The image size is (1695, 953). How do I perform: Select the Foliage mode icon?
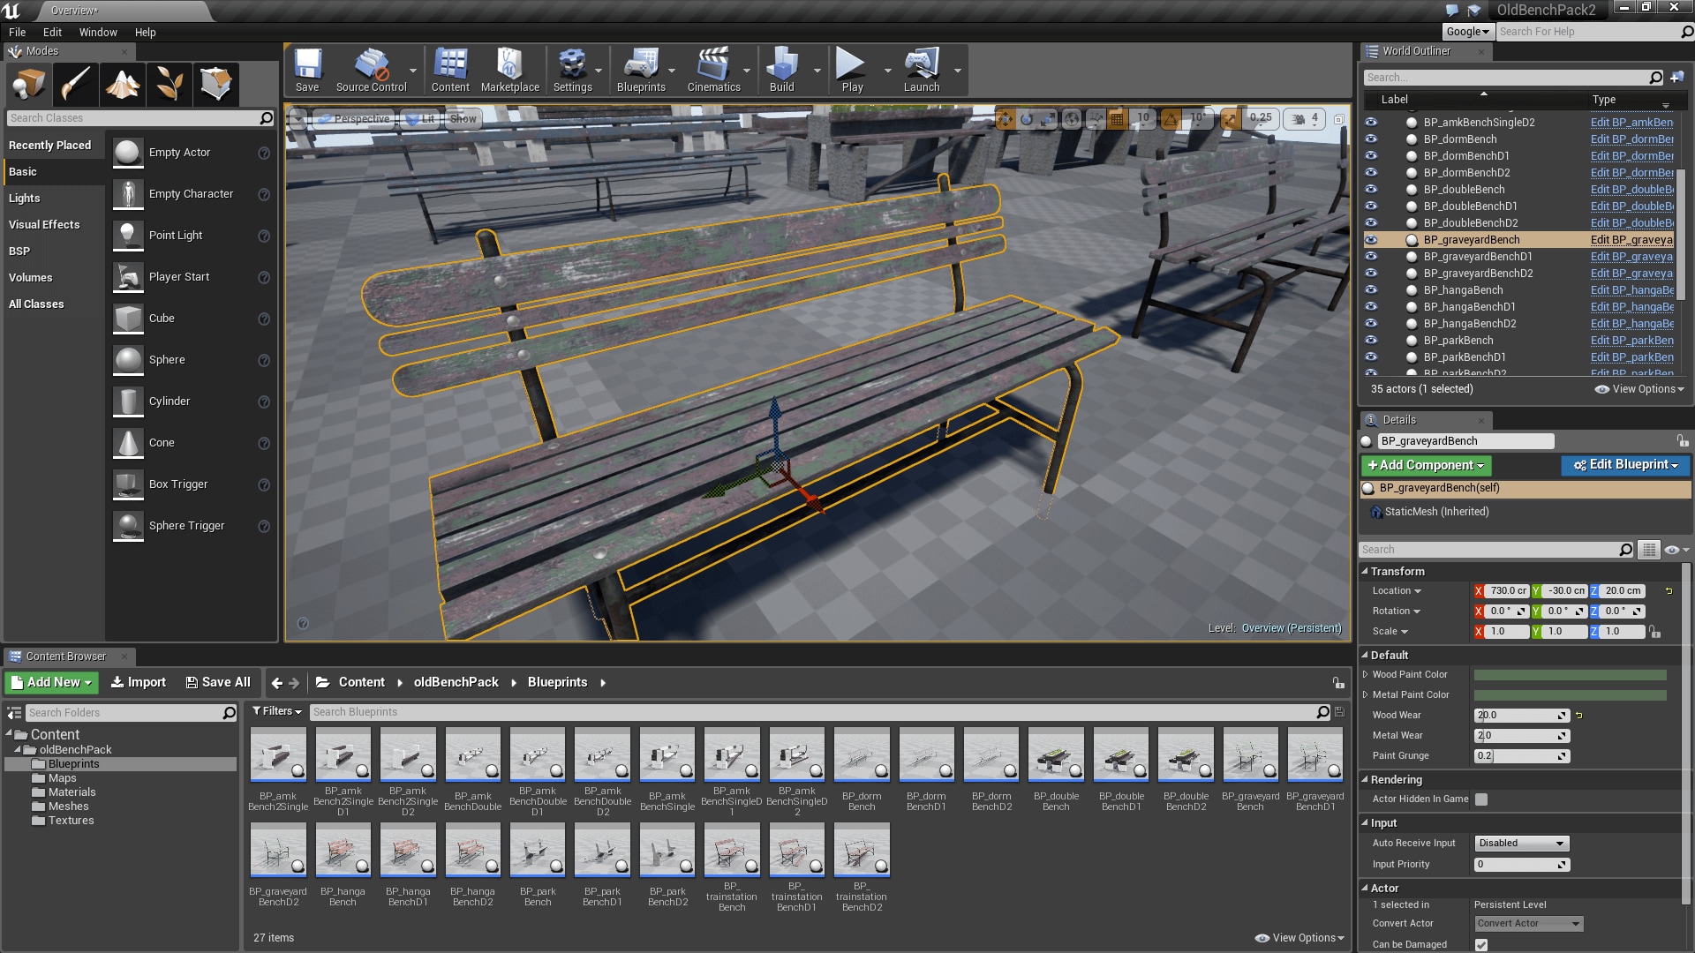pyautogui.click(x=169, y=84)
